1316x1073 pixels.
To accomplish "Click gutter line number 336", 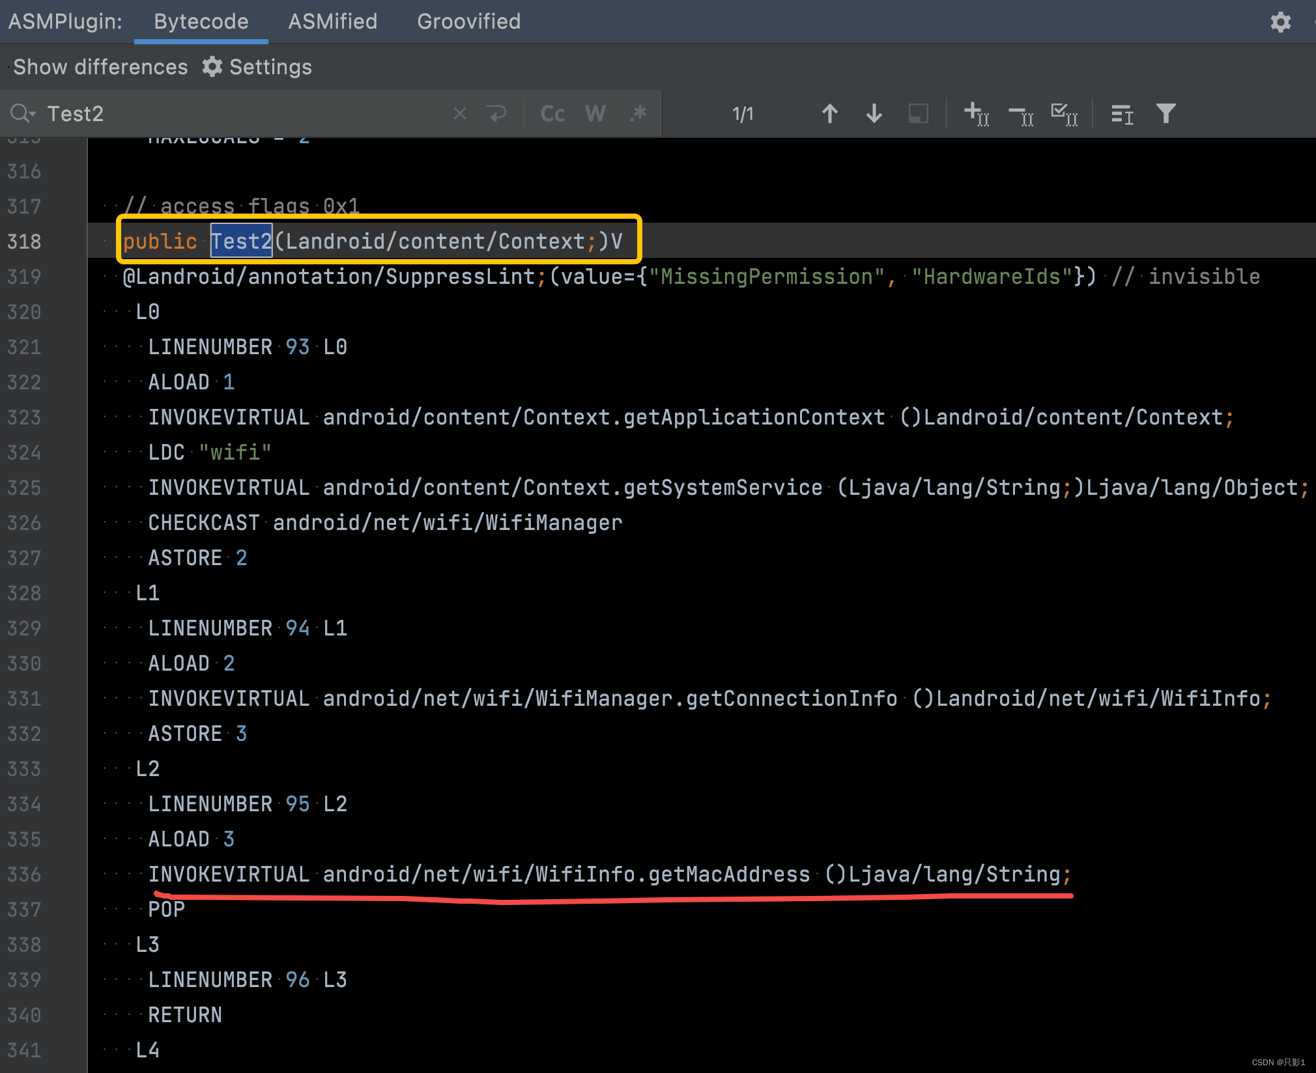I will (24, 874).
